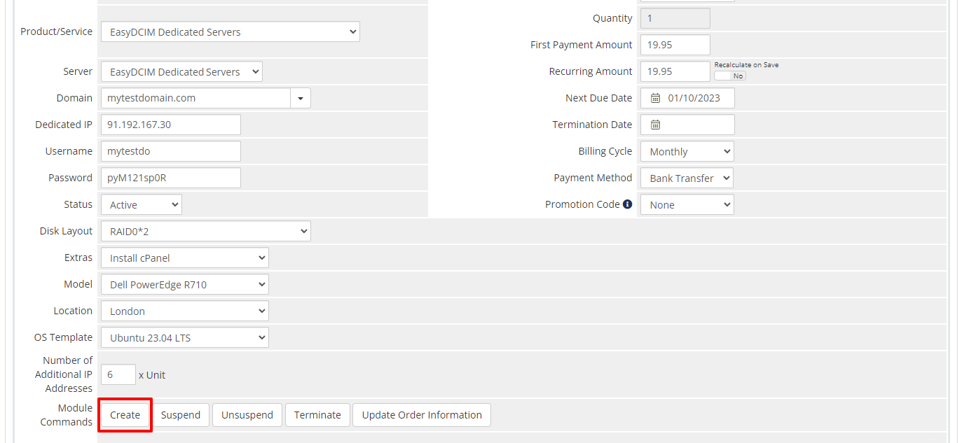Open the Promotion Code dropdown

[687, 204]
